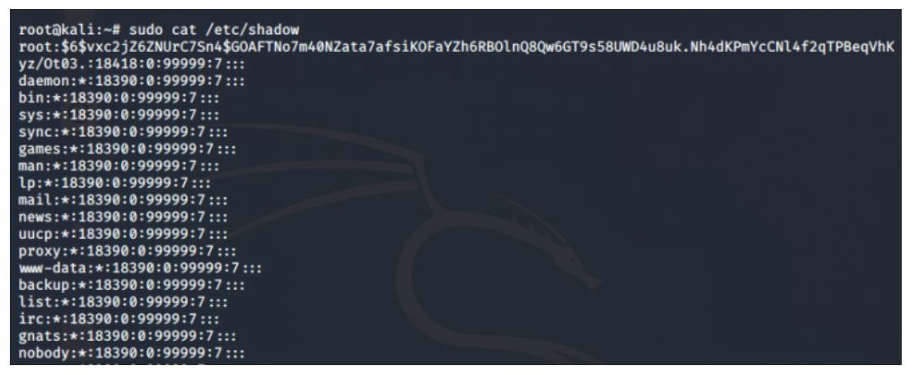Click the games account line

(128, 150)
